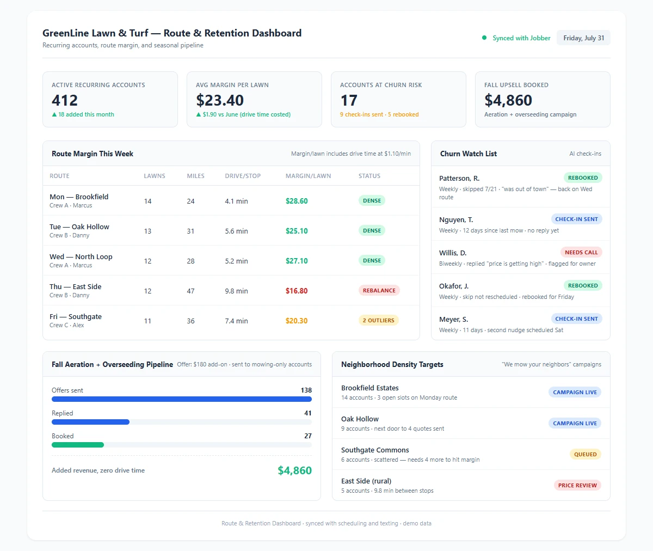Click REBOOKED badge for Patterson, R.

[583, 177]
